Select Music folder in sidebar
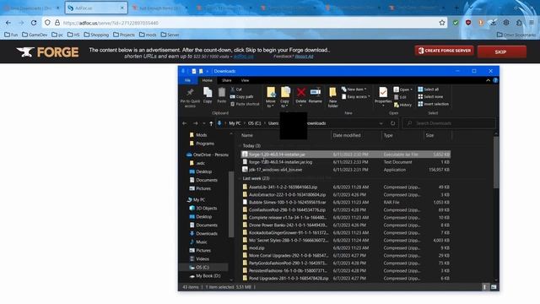This screenshot has height=304, width=540. pyautogui.click(x=198, y=242)
